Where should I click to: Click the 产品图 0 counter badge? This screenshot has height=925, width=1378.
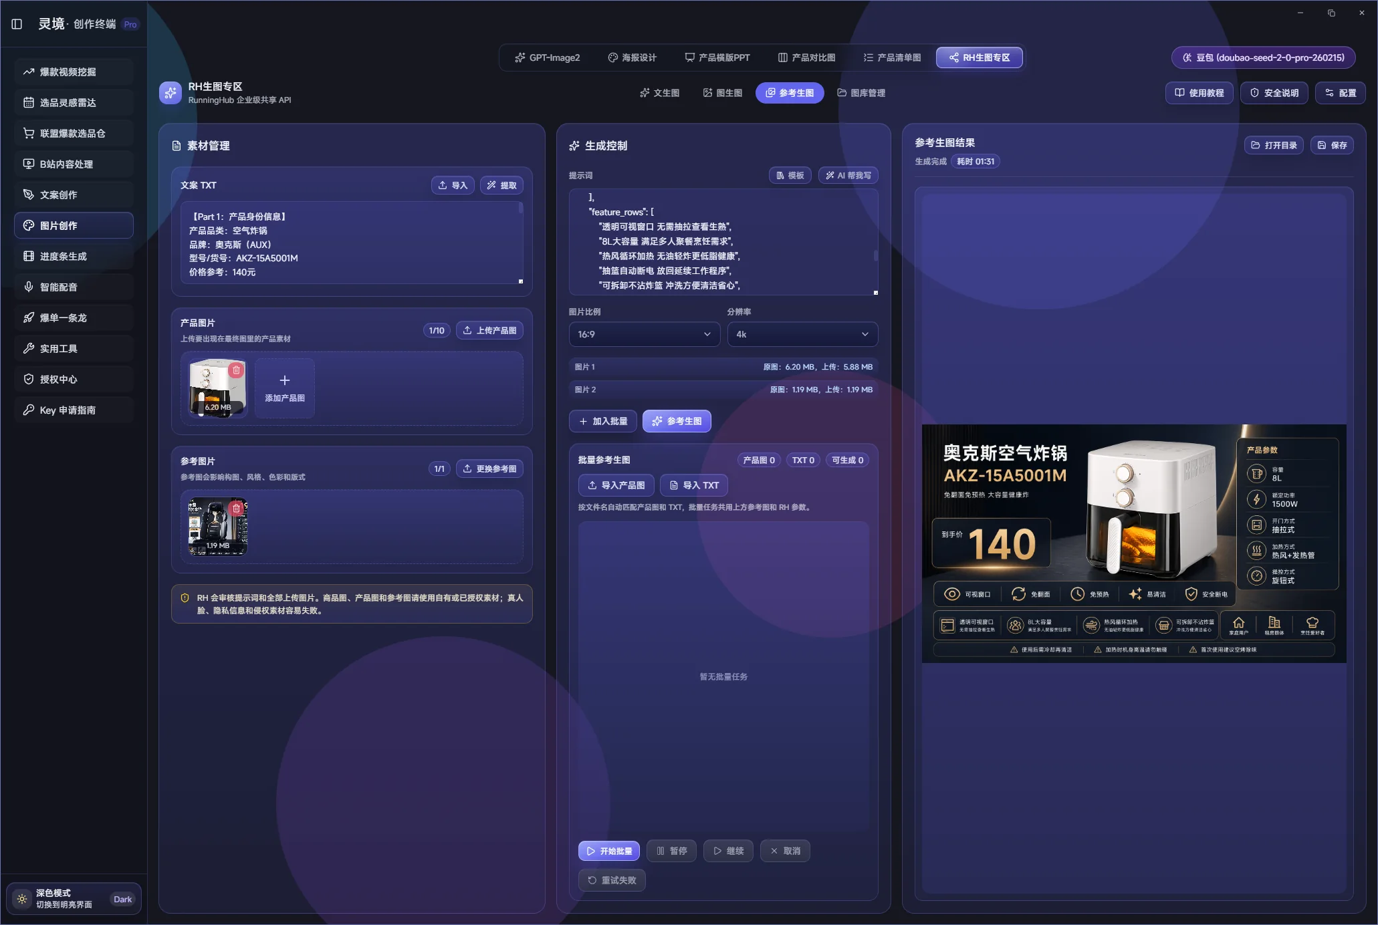[759, 460]
